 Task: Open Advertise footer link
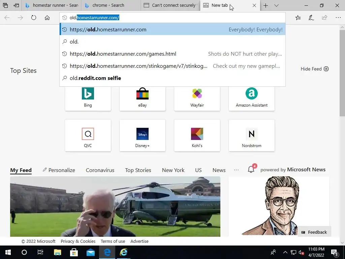click(139, 241)
